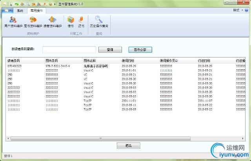251x161 pixels.
Task: Select Tcp/IP book name in row borrowed 2010-05-11
Action: point(87,105)
